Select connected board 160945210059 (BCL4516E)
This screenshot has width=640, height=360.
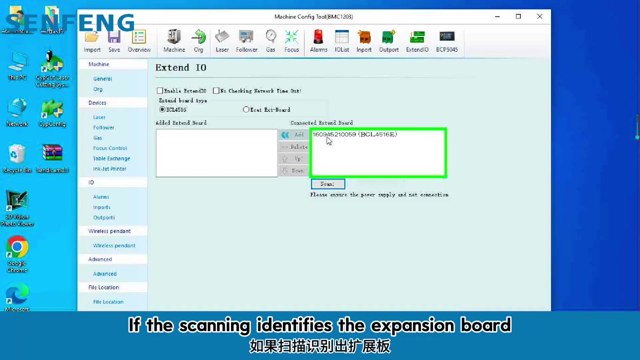pos(354,134)
